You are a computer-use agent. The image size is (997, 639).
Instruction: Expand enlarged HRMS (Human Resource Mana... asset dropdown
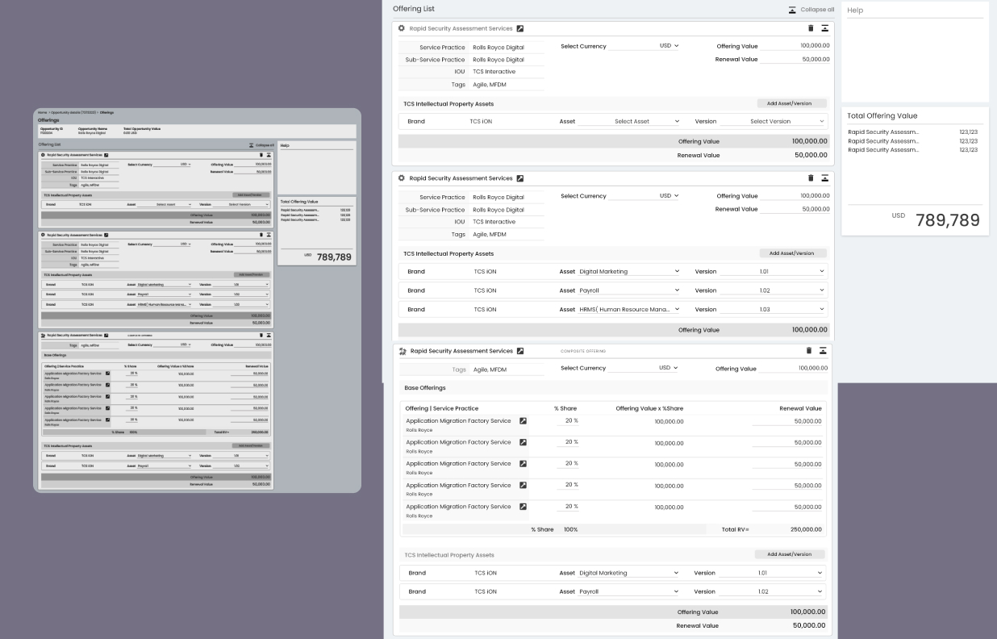coord(629,310)
